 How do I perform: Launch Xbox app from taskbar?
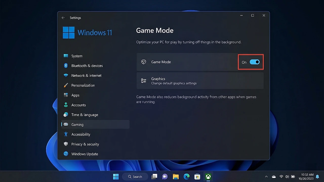208,177
